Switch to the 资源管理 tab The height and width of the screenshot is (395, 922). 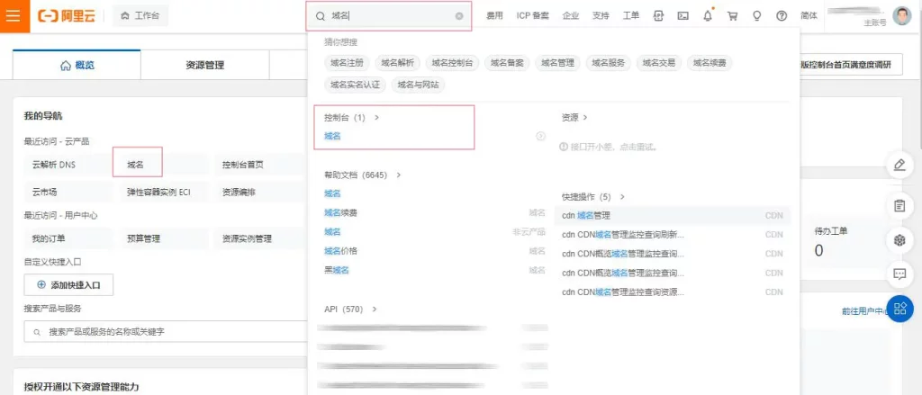tap(204, 66)
